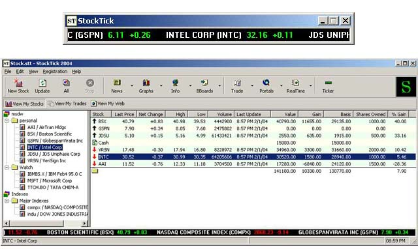418x249 pixels.
Task: Click INTEL CORP (INTC) in StockTick ticker window
Action: click(203, 35)
